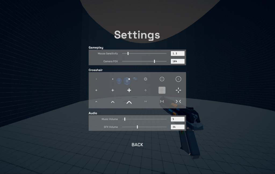Select the smallest chevron crosshair
Image resolution: width=275 pixels, height=174 pixels.
96,102
